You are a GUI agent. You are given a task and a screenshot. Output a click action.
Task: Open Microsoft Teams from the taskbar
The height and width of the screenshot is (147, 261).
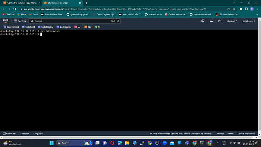point(187,143)
